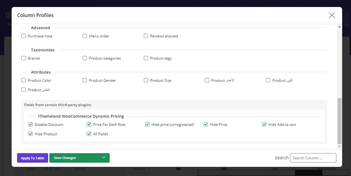This screenshot has width=351, height=176.
Task: Tick the Product اللون checkbox
Action: (x=268, y=80)
